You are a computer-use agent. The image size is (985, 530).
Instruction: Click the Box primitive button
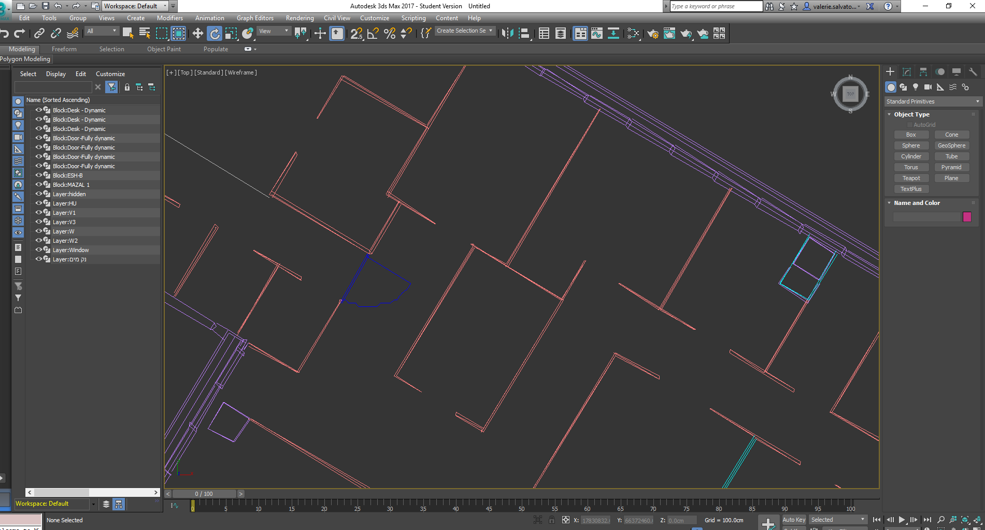911,134
